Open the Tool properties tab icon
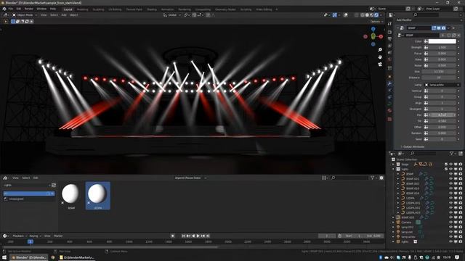Image resolution: width=465 pixels, height=261 pixels. (x=389, y=24)
